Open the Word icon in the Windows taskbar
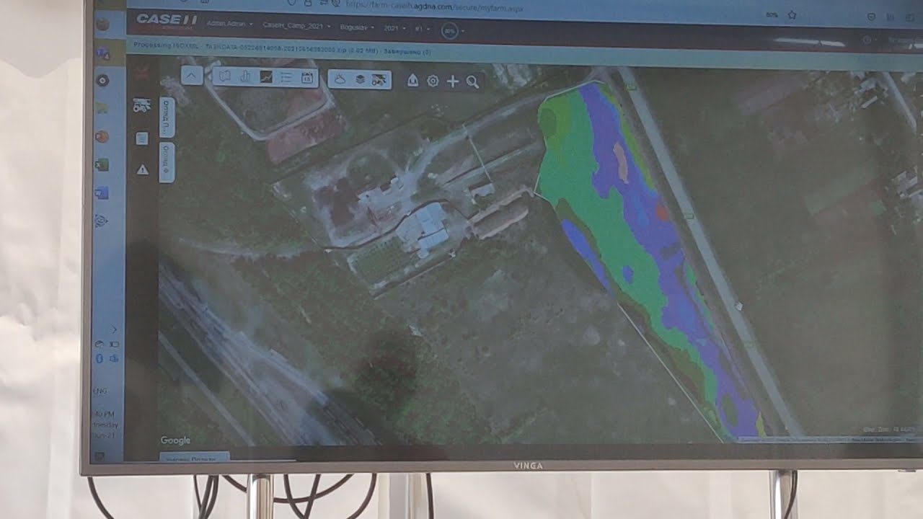This screenshot has height=519, width=923. point(102,192)
